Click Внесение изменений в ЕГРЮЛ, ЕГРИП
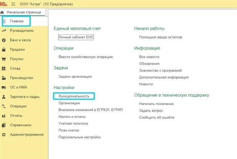237x159 pixels. coord(91,110)
